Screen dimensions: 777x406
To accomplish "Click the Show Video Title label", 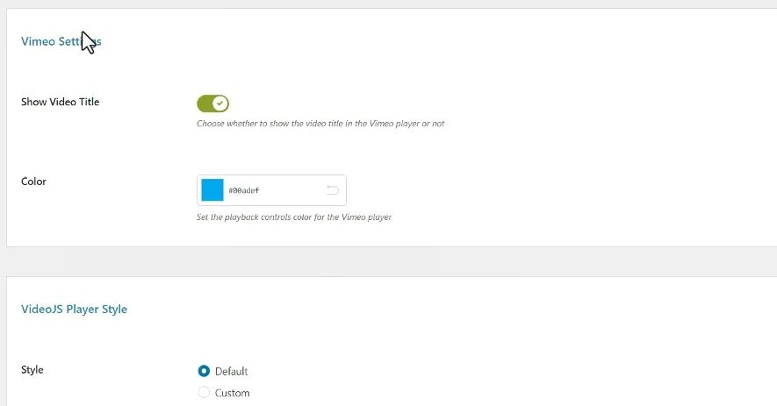I will (60, 102).
